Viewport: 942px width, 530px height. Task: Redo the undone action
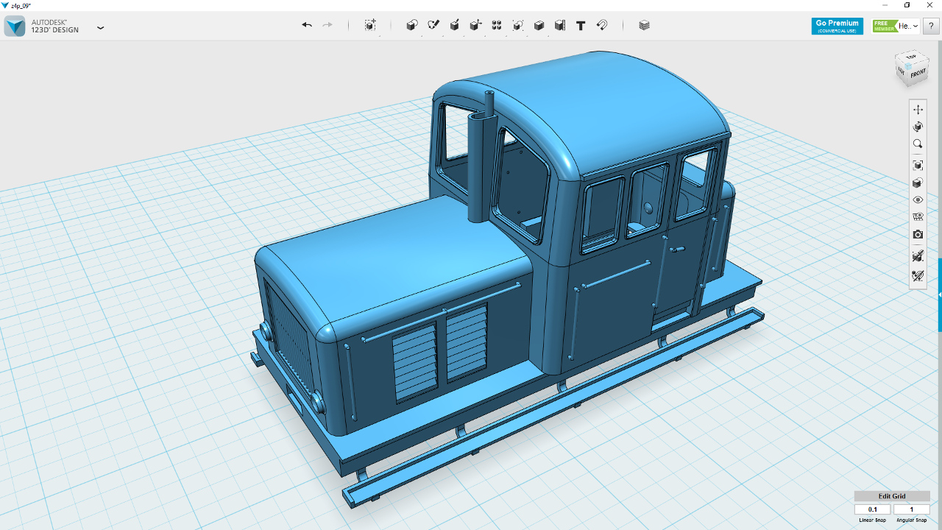tap(327, 25)
